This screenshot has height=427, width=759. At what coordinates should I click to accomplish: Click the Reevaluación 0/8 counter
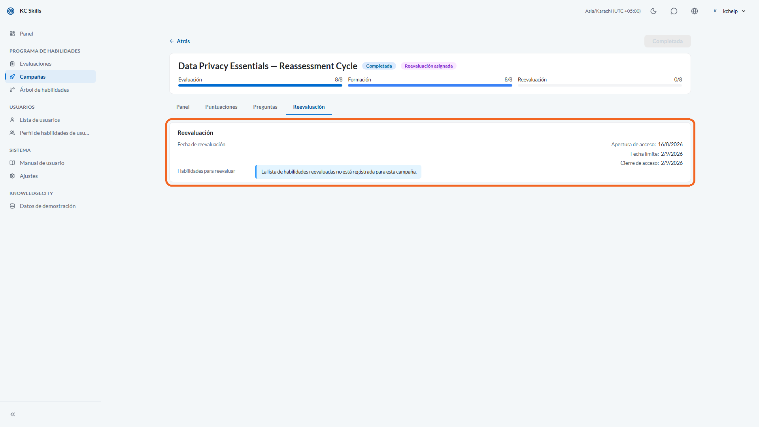tap(678, 79)
